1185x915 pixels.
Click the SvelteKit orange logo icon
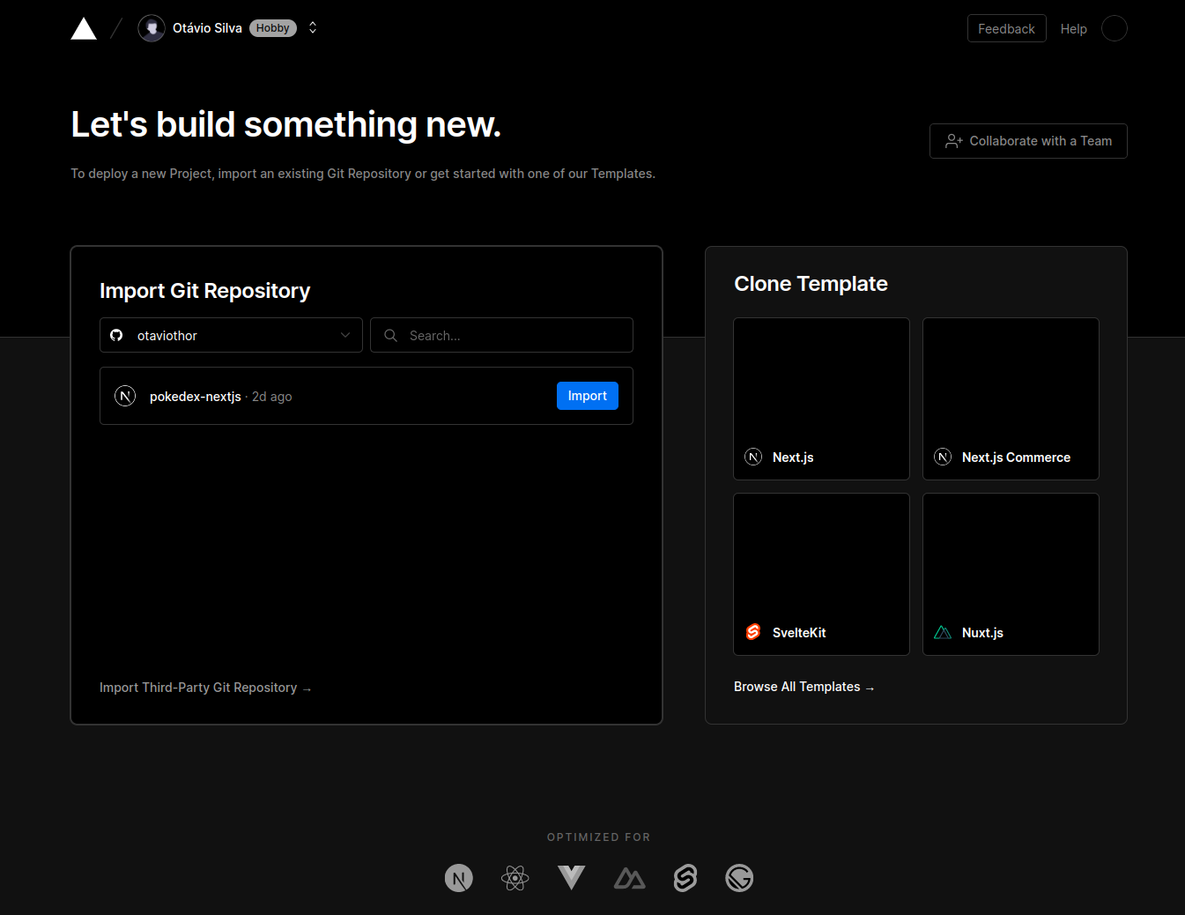[753, 632]
